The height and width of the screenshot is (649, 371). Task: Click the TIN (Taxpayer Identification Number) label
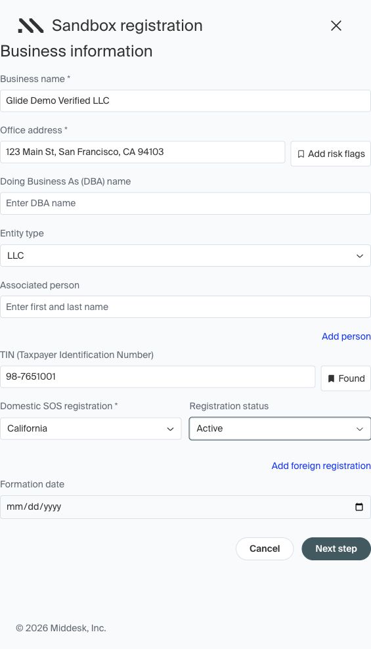(x=77, y=355)
